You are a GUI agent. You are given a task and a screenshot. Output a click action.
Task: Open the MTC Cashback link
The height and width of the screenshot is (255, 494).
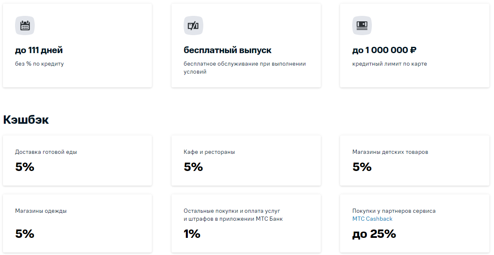pyautogui.click(x=372, y=219)
